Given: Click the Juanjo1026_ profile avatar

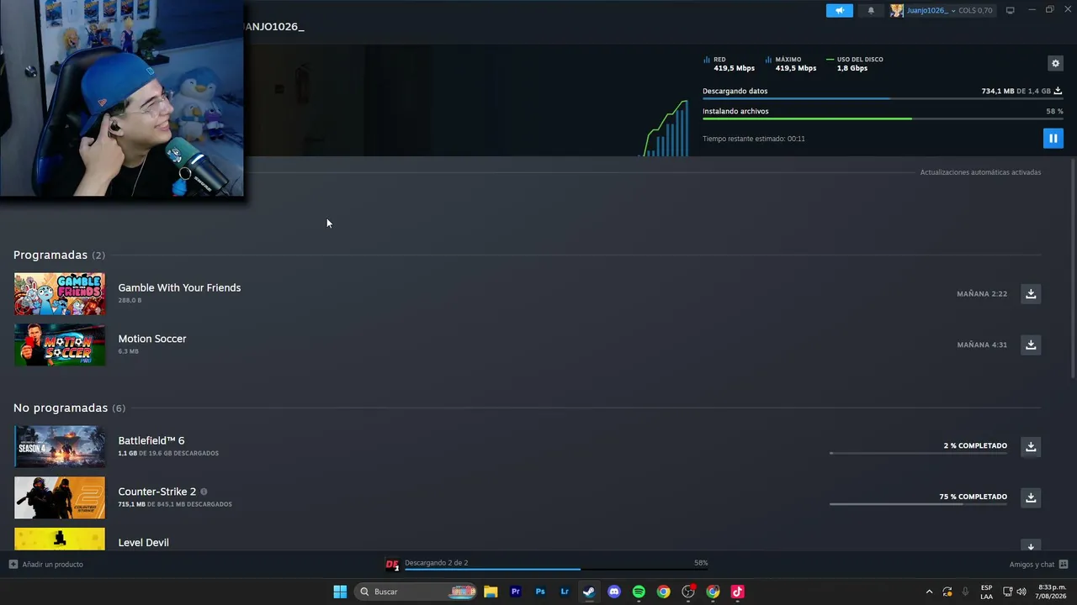Looking at the screenshot, I should click(x=897, y=10).
